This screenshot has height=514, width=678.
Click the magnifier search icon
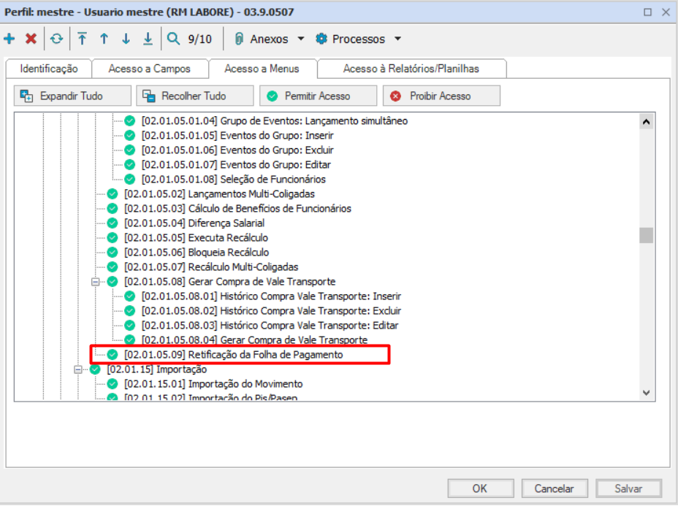tap(173, 39)
